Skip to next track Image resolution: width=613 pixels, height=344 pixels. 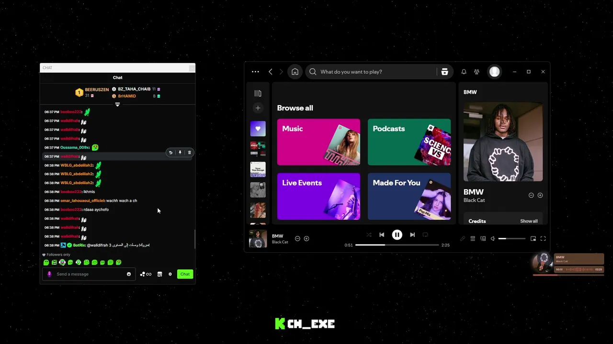click(x=412, y=235)
